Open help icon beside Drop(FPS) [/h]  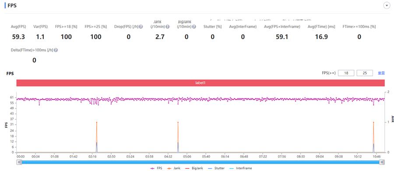[x=141, y=27]
